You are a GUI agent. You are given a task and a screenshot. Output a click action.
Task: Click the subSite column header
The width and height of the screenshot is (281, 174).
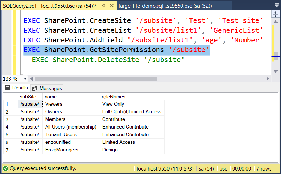[30, 97]
